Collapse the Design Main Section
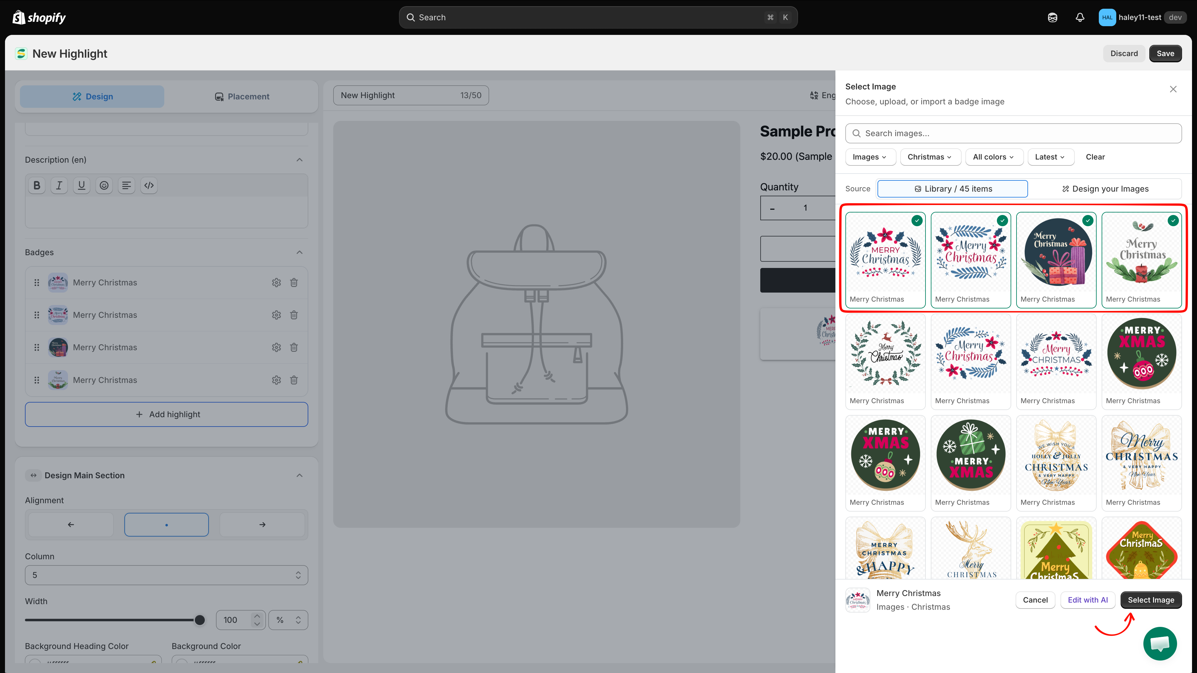 pos(300,475)
